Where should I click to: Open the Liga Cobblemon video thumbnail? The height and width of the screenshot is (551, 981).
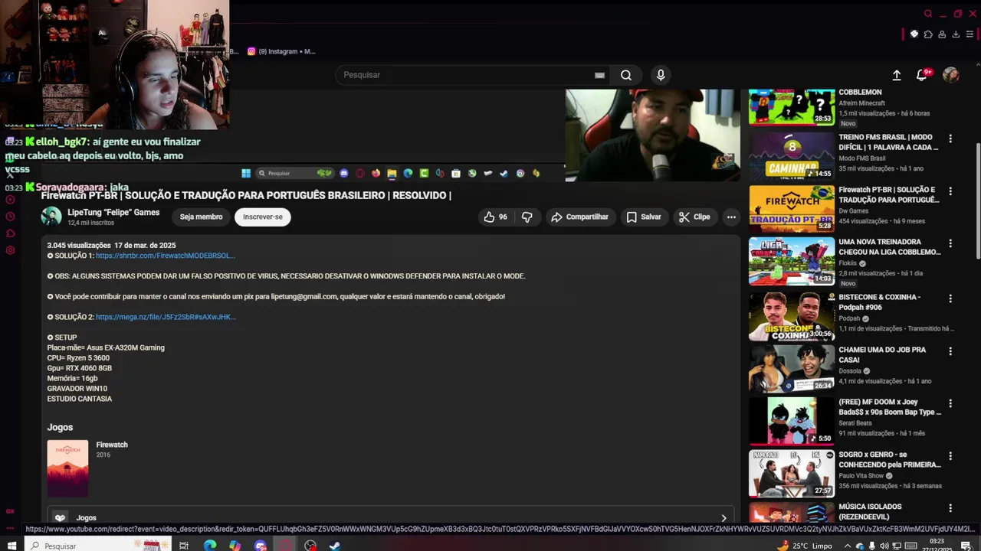tap(792, 261)
